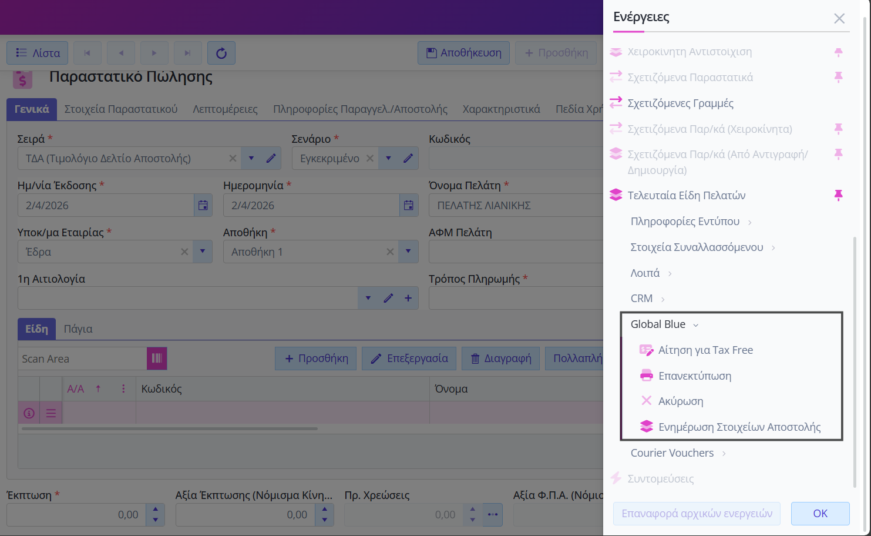Select the Αίτηση για Tax Free action

coord(705,350)
